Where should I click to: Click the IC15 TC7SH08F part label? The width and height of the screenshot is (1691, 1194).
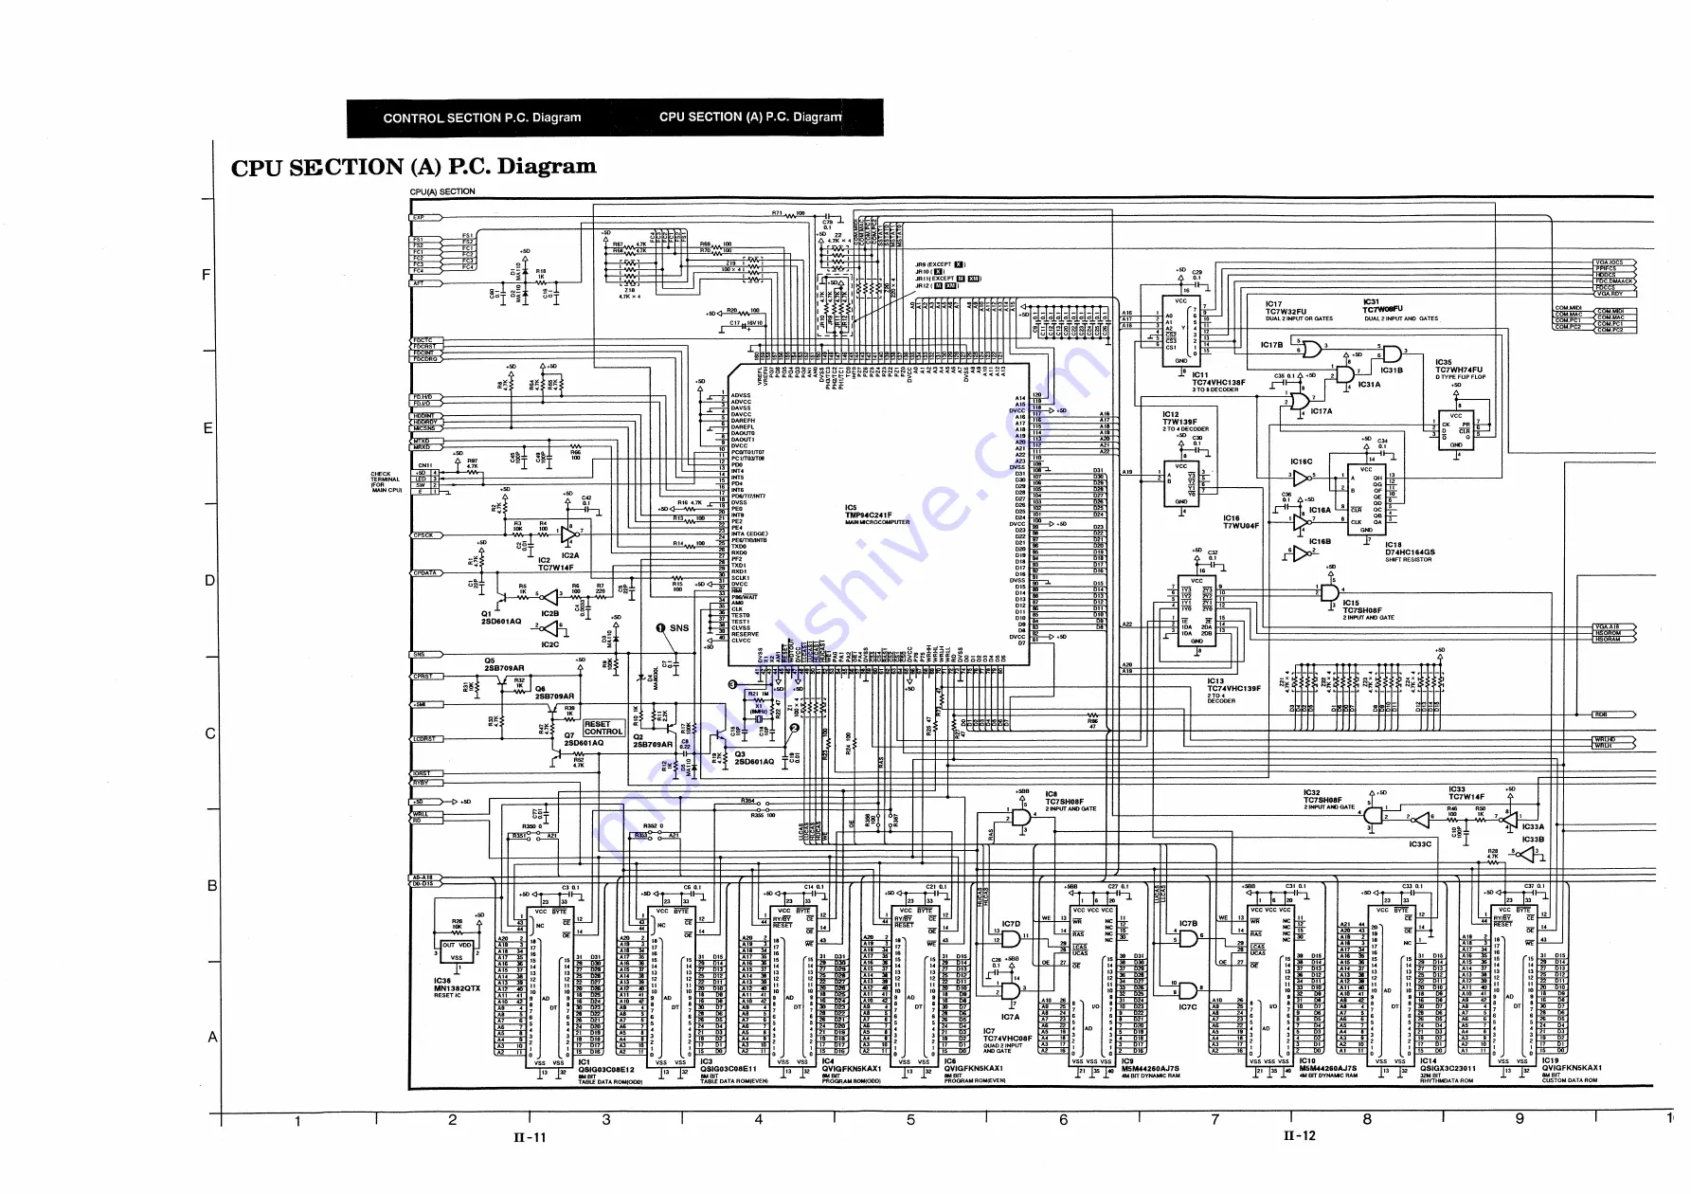coord(1368,609)
